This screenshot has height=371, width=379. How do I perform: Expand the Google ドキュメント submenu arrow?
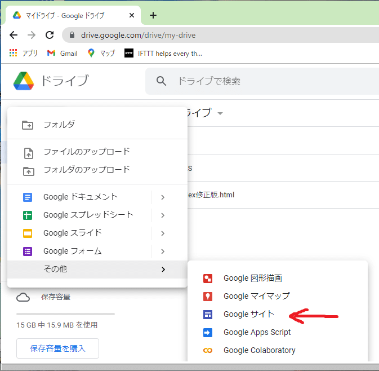click(163, 197)
